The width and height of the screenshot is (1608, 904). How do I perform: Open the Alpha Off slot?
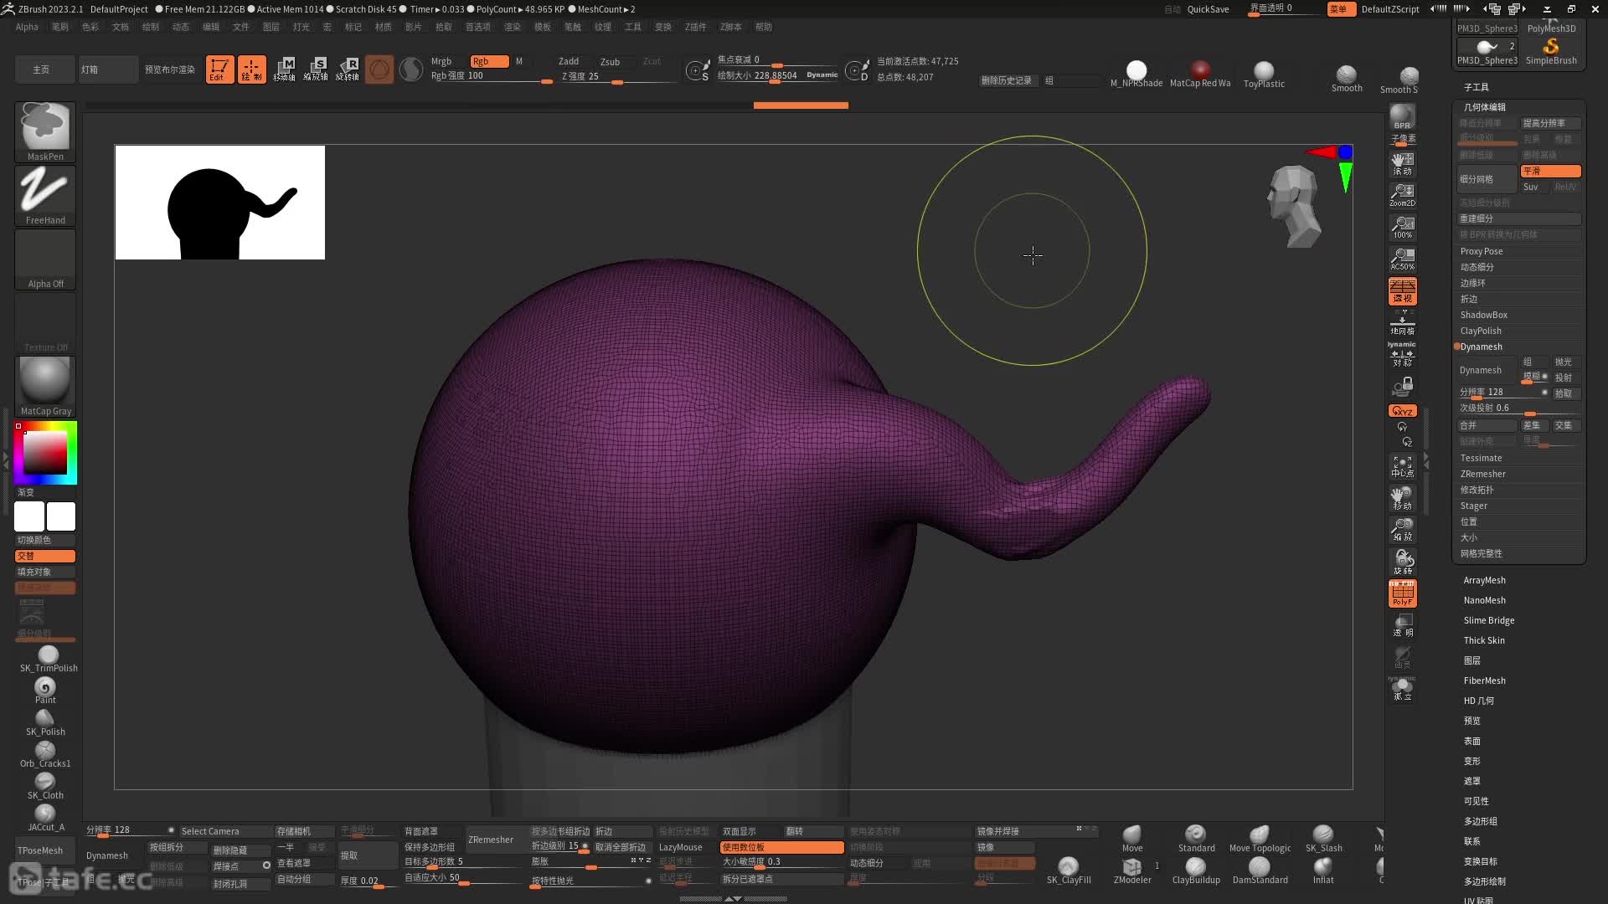tap(45, 259)
